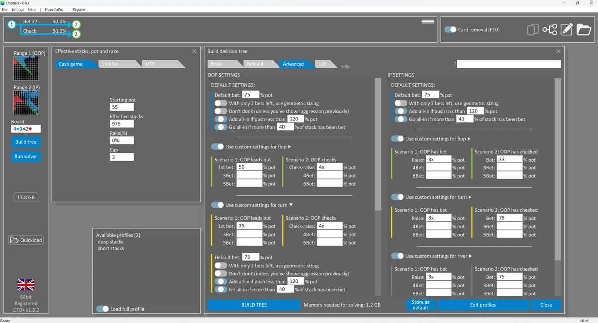Click the edit note pencil icon
The image size is (598, 323).
[567, 29]
